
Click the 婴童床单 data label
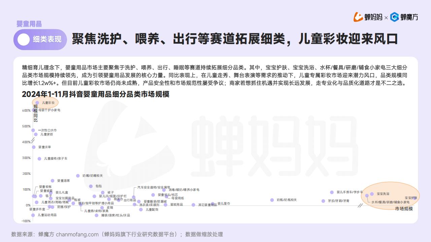(x=45, y=147)
